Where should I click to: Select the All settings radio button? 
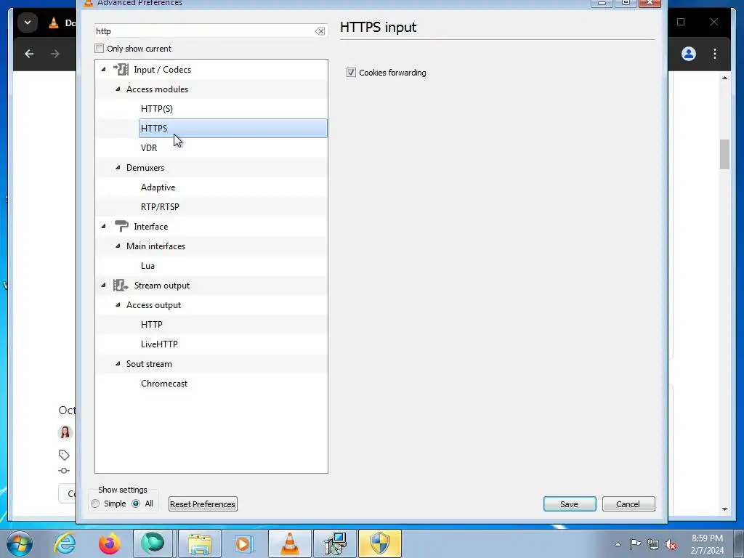pos(136,504)
